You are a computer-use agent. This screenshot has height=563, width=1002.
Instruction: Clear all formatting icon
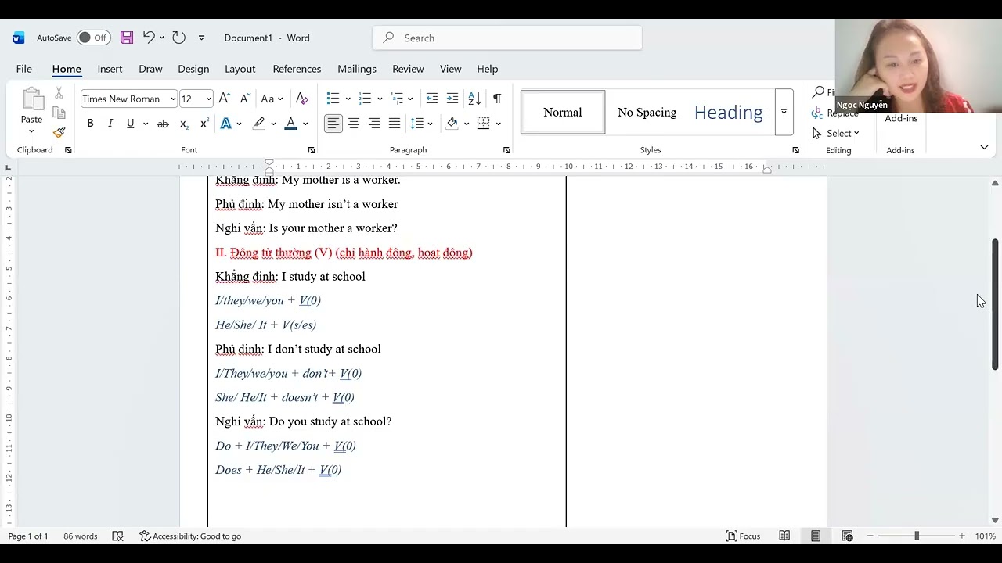[x=301, y=99]
